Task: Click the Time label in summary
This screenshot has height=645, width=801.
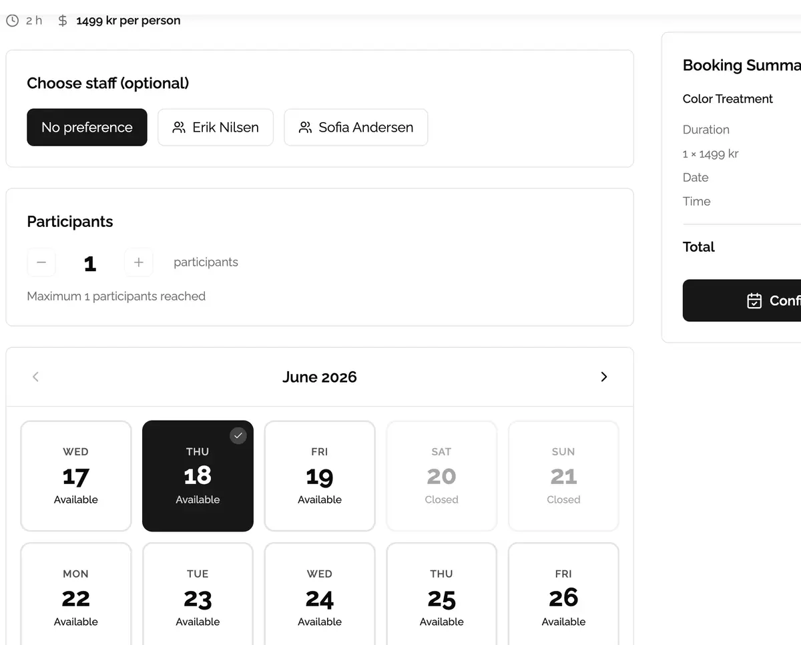Action: click(697, 202)
